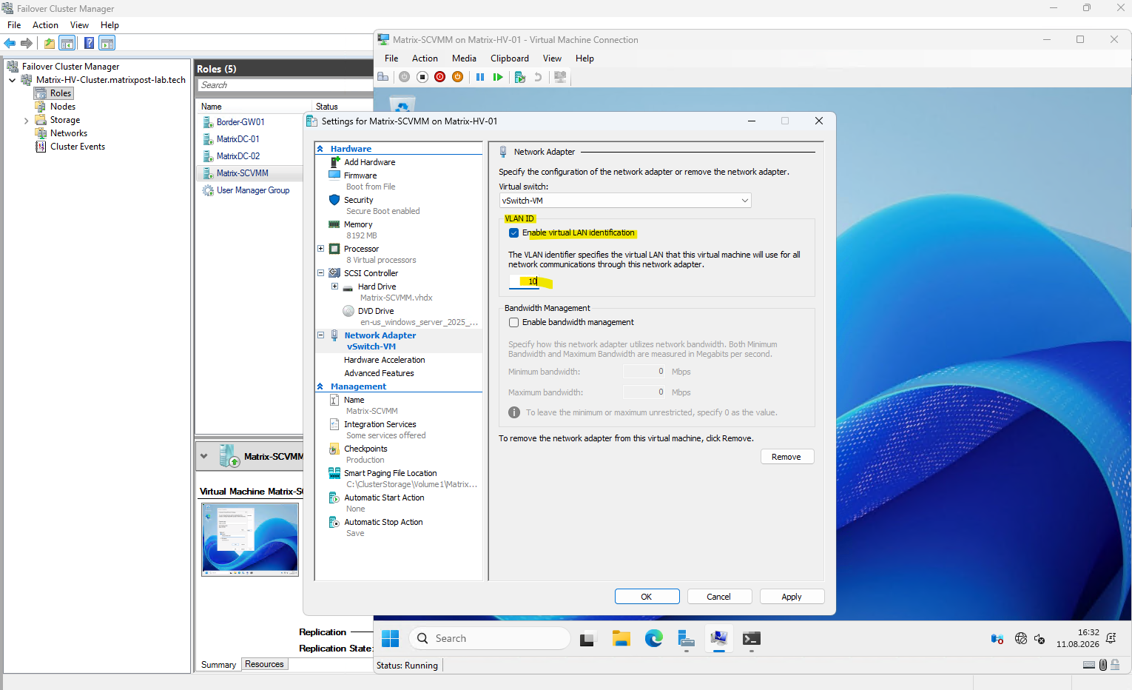Screen dimensions: 1132x690
Task: Click the VLAN ID number field
Action: tap(525, 281)
